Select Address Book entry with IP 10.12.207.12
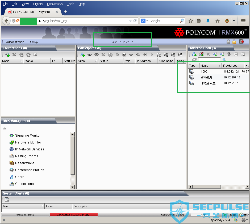 219,77
